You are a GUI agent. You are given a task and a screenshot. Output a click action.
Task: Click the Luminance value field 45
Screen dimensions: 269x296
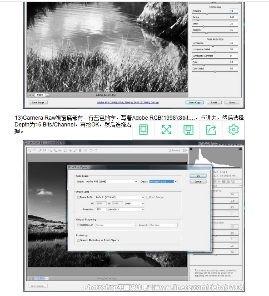(234, 43)
